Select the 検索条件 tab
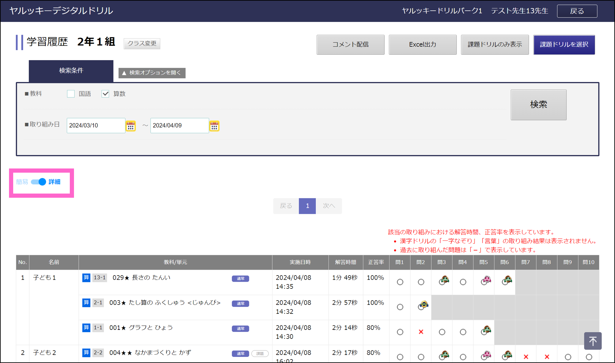This screenshot has width=615, height=363. click(x=71, y=71)
